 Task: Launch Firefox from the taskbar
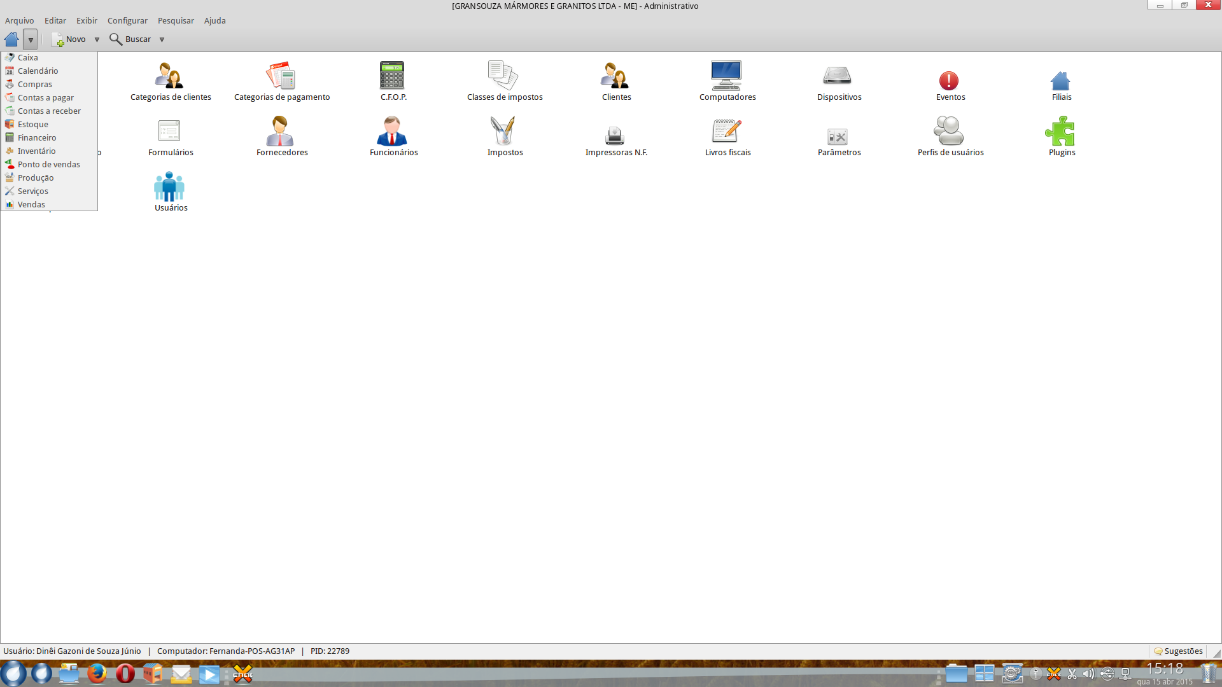(x=97, y=673)
